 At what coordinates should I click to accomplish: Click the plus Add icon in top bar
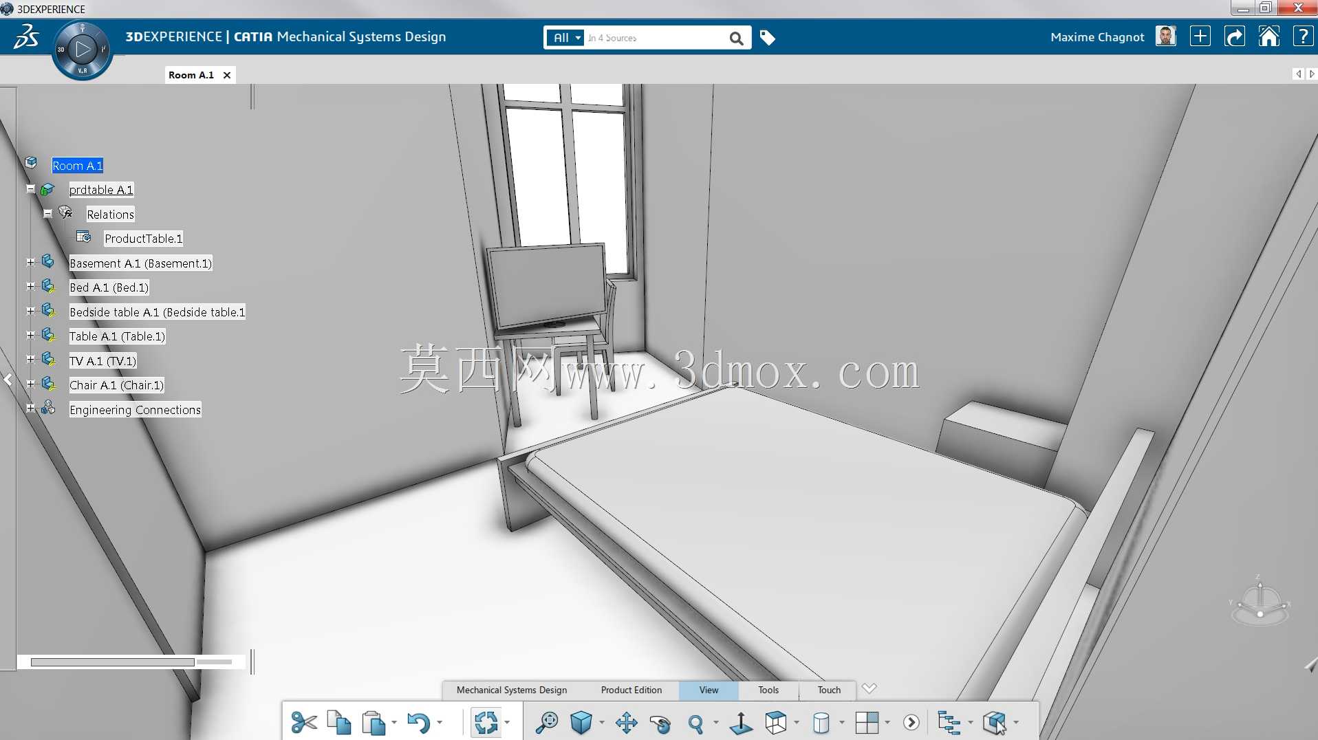coord(1200,36)
